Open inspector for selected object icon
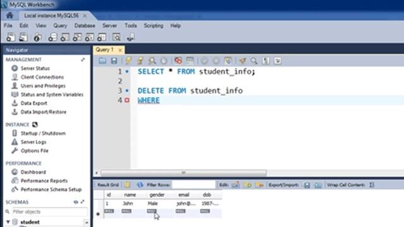This screenshot has width=404, height=227. click(x=38, y=37)
